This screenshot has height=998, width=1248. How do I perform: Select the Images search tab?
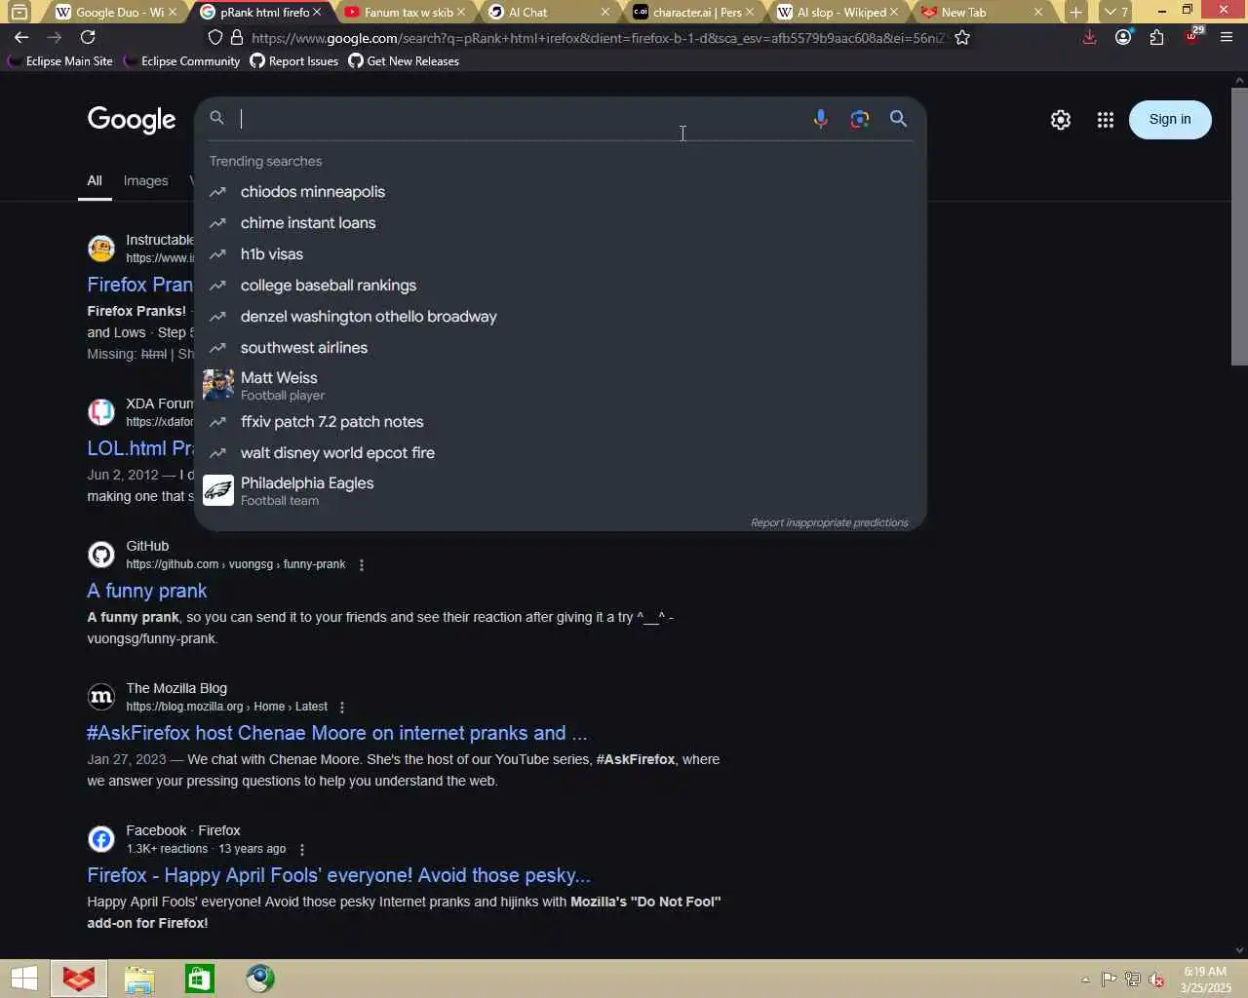(145, 181)
